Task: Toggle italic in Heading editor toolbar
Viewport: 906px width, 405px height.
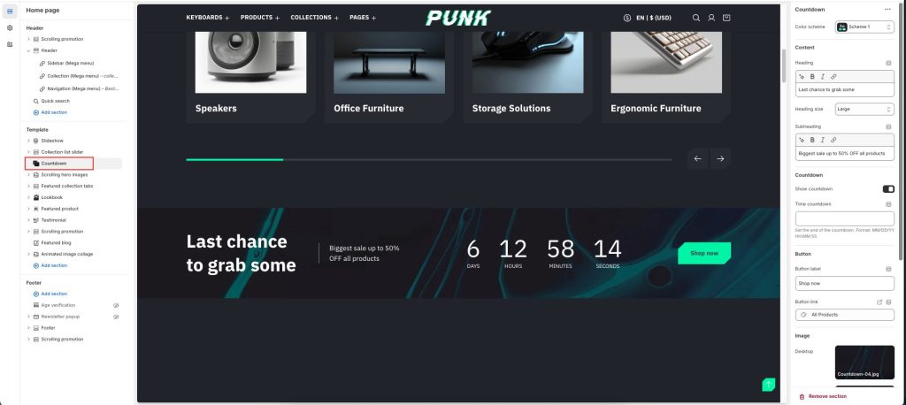Action: pos(822,76)
